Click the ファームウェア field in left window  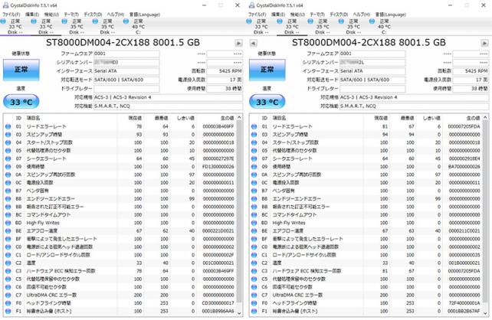click(126, 54)
